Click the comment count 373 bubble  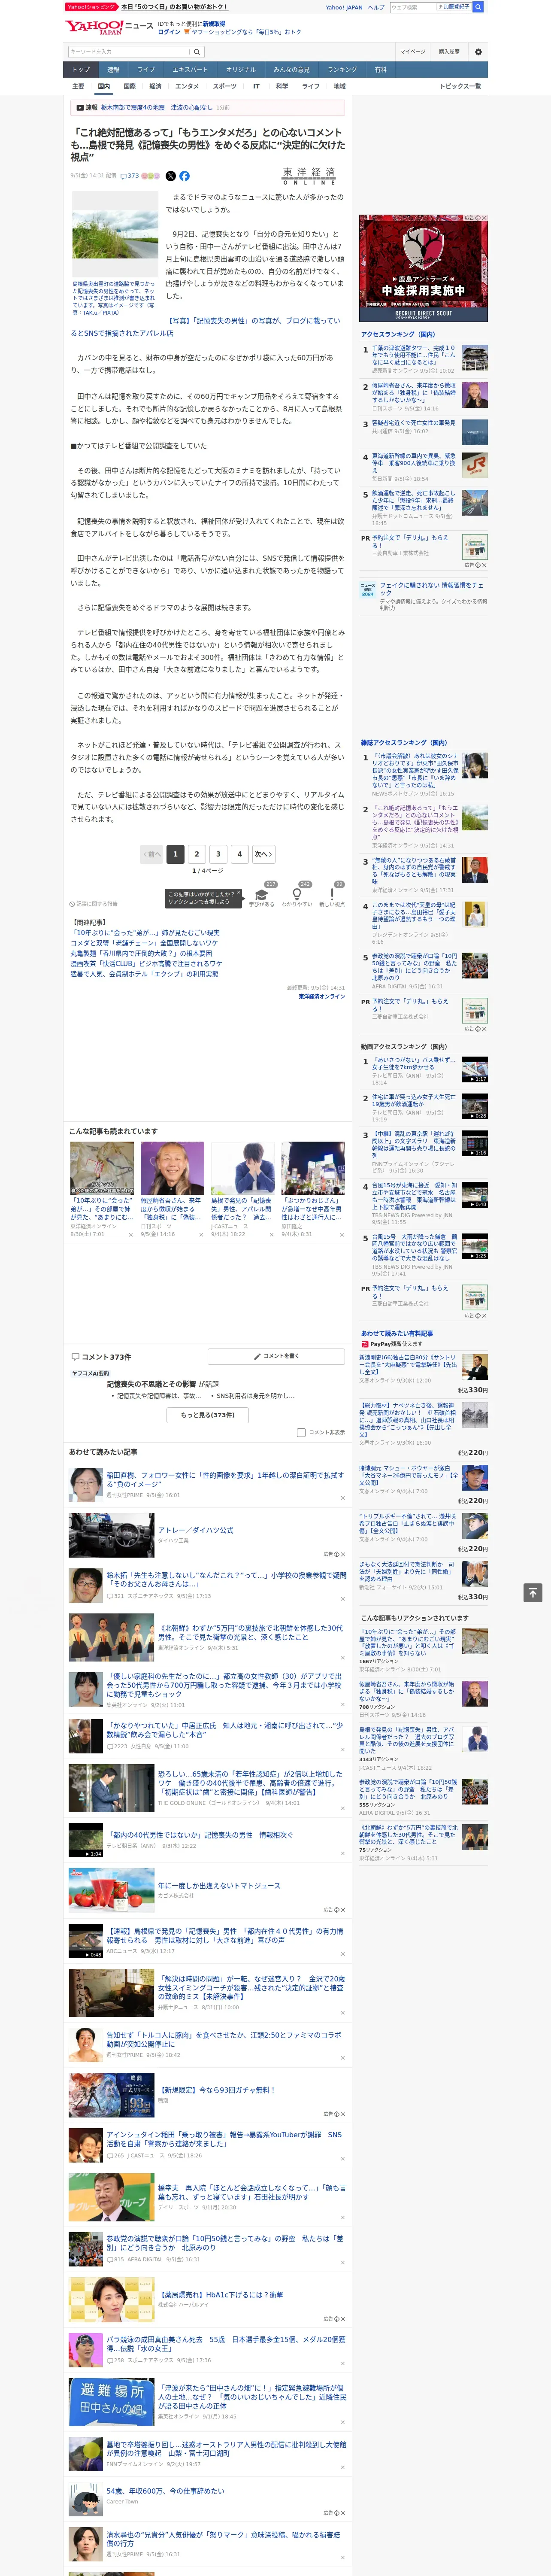(x=130, y=176)
